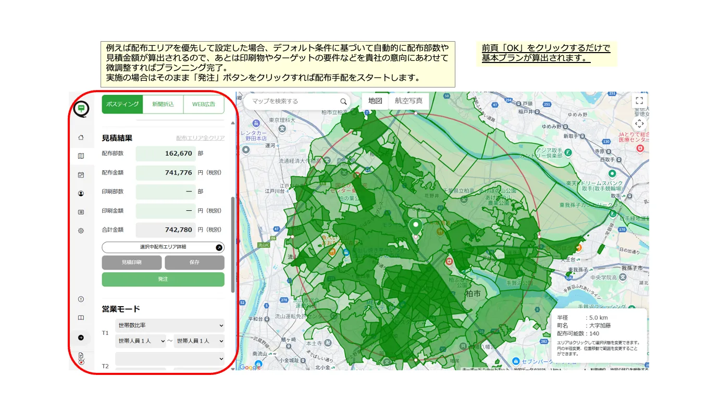Click 配布エリア全クリア link

[201, 139]
